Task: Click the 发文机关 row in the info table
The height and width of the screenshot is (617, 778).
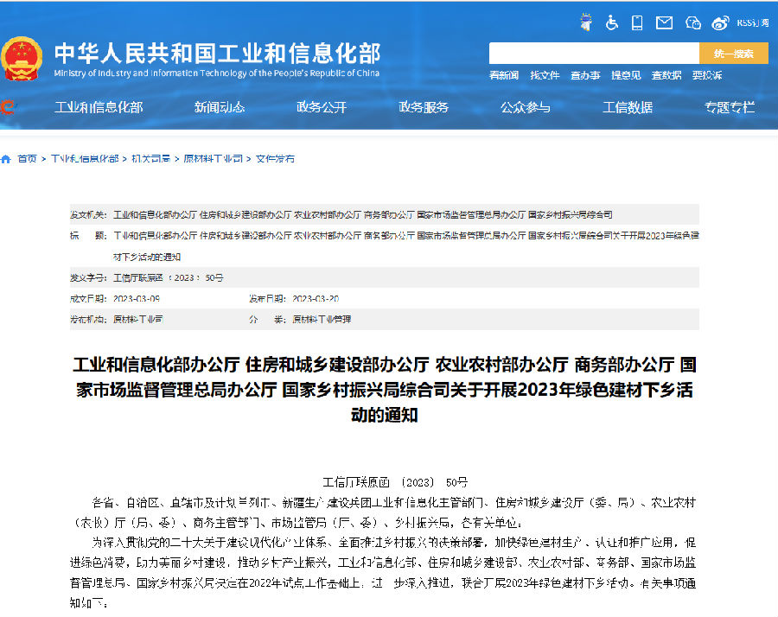Action: [385, 215]
